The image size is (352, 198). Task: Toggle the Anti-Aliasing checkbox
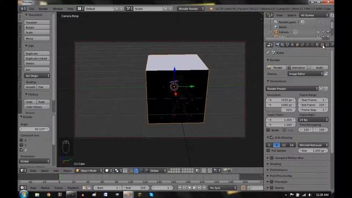pyautogui.click(x=272, y=137)
